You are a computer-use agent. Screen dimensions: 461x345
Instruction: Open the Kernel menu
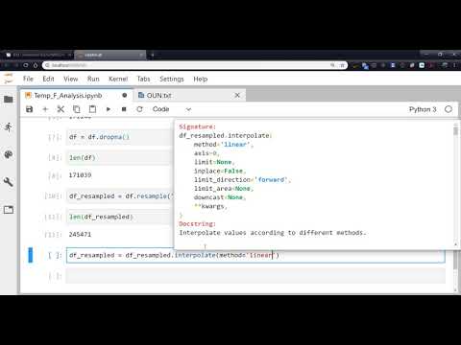tap(118, 79)
